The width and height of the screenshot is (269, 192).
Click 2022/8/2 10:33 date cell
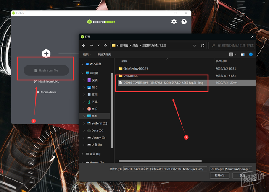[226, 69]
